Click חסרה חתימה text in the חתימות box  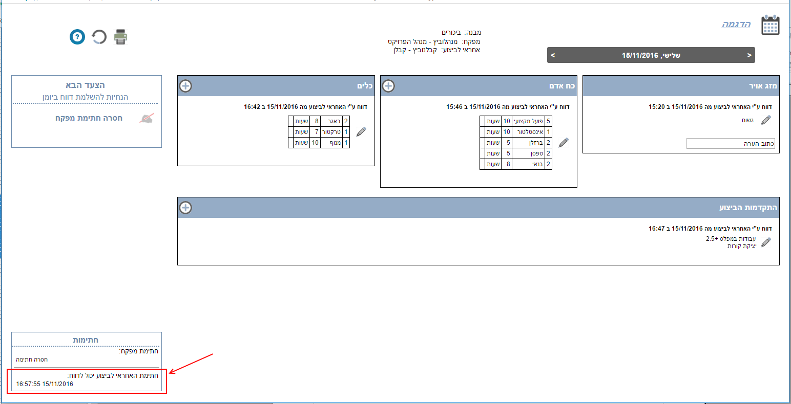click(x=32, y=360)
